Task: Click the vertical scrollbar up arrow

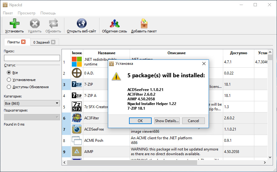Action: (270, 52)
